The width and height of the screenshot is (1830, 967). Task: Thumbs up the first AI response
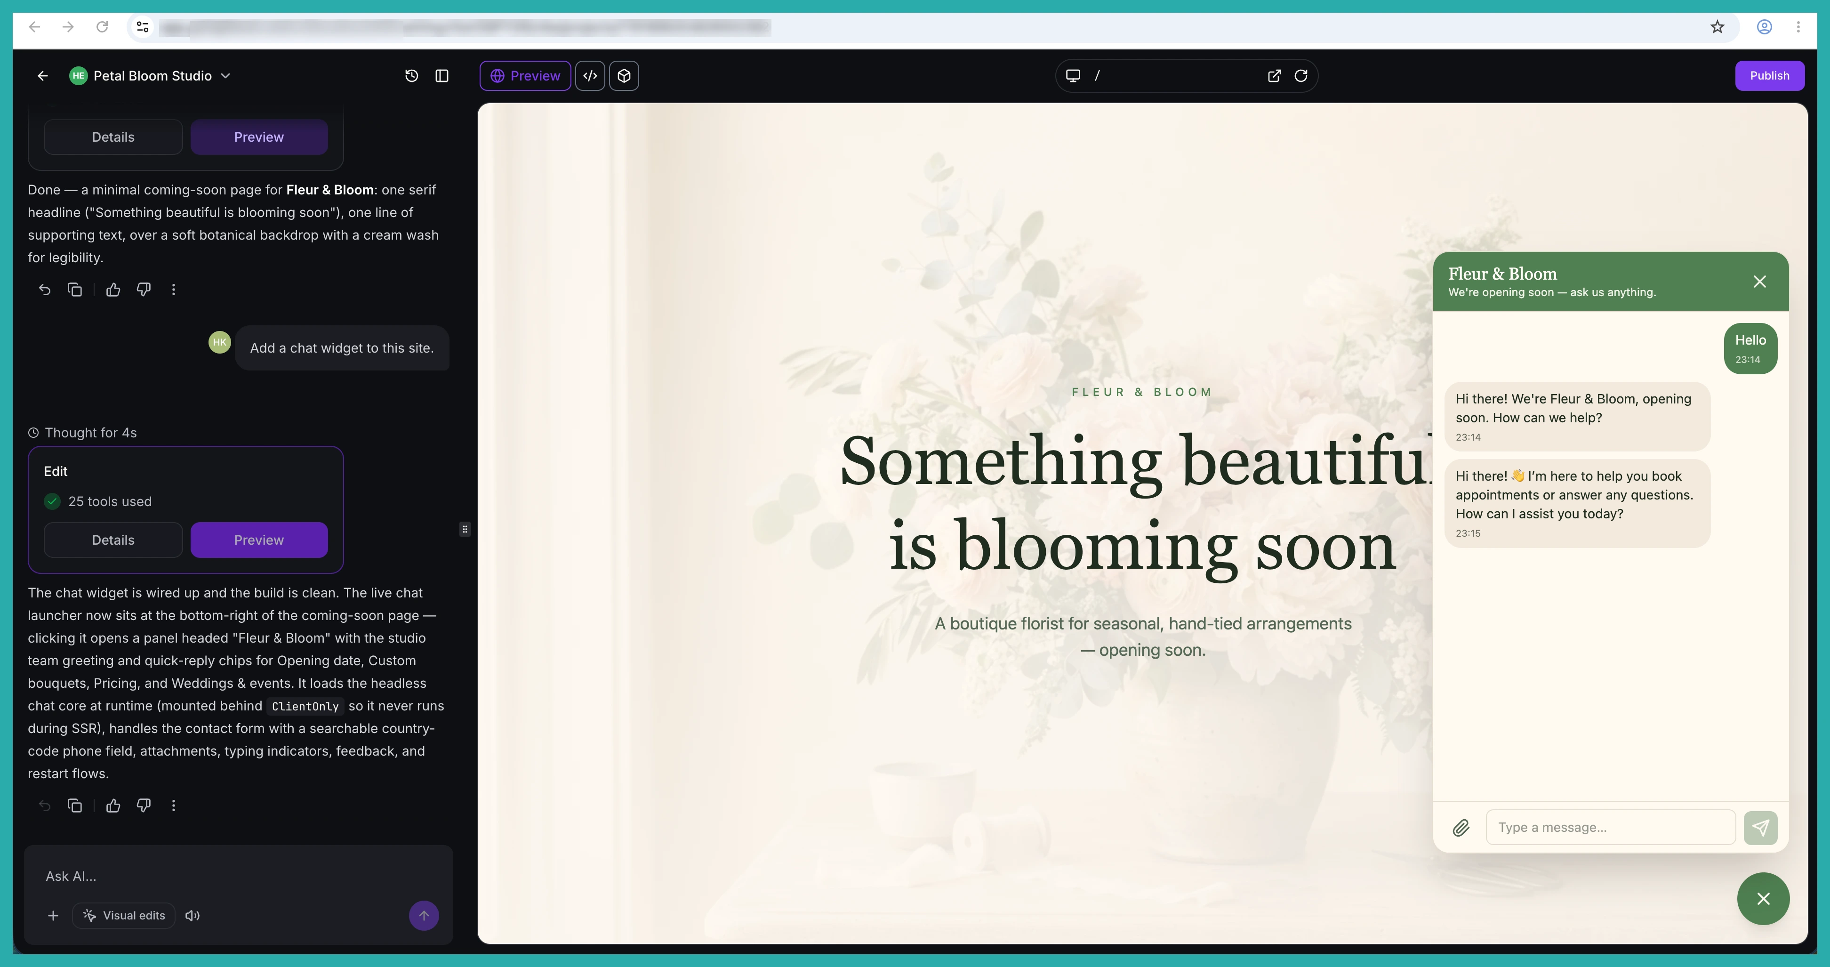point(113,290)
